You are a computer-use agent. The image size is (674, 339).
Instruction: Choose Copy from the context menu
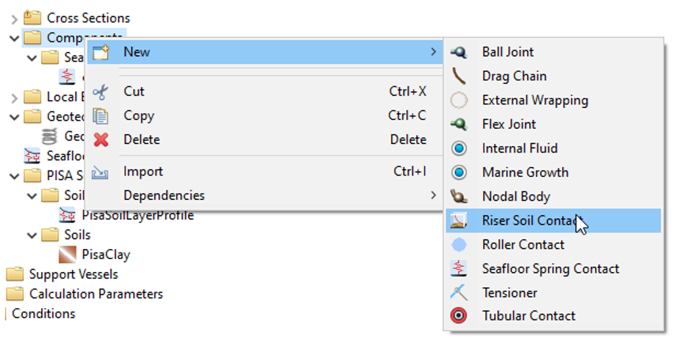tap(139, 115)
